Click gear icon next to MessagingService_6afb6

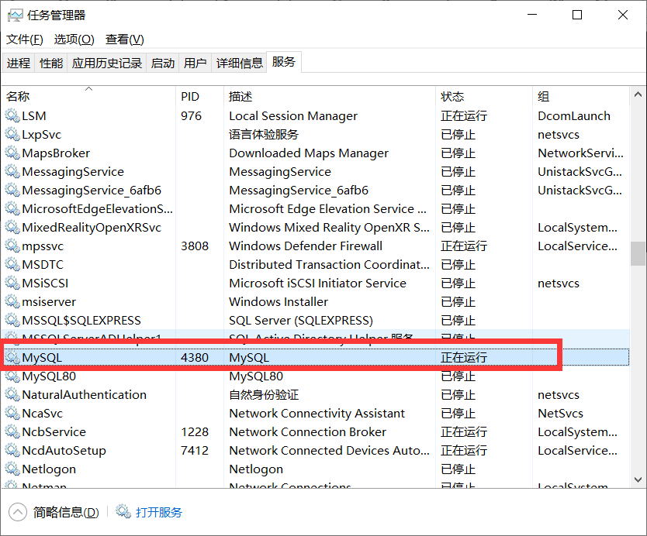[x=12, y=190]
